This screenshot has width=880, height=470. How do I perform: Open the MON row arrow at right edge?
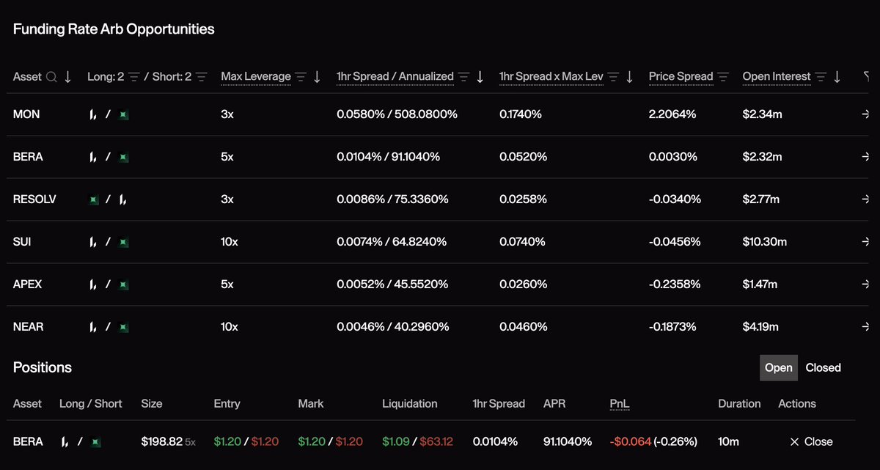tap(865, 115)
